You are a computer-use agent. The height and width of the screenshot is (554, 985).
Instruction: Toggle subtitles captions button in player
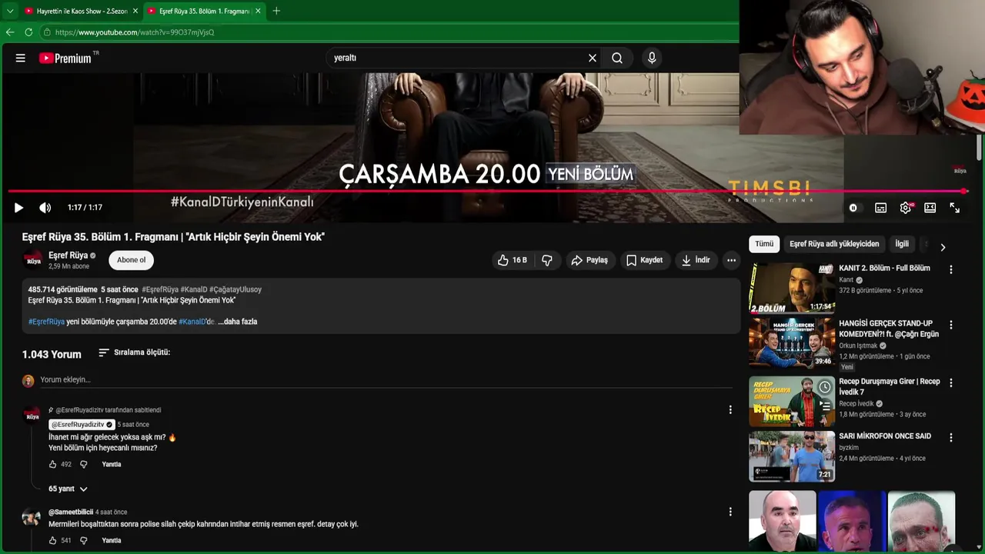point(880,208)
